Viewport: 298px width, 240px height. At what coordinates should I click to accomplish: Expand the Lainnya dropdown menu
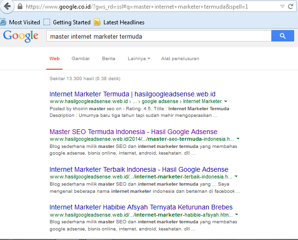pyautogui.click(x=139, y=59)
